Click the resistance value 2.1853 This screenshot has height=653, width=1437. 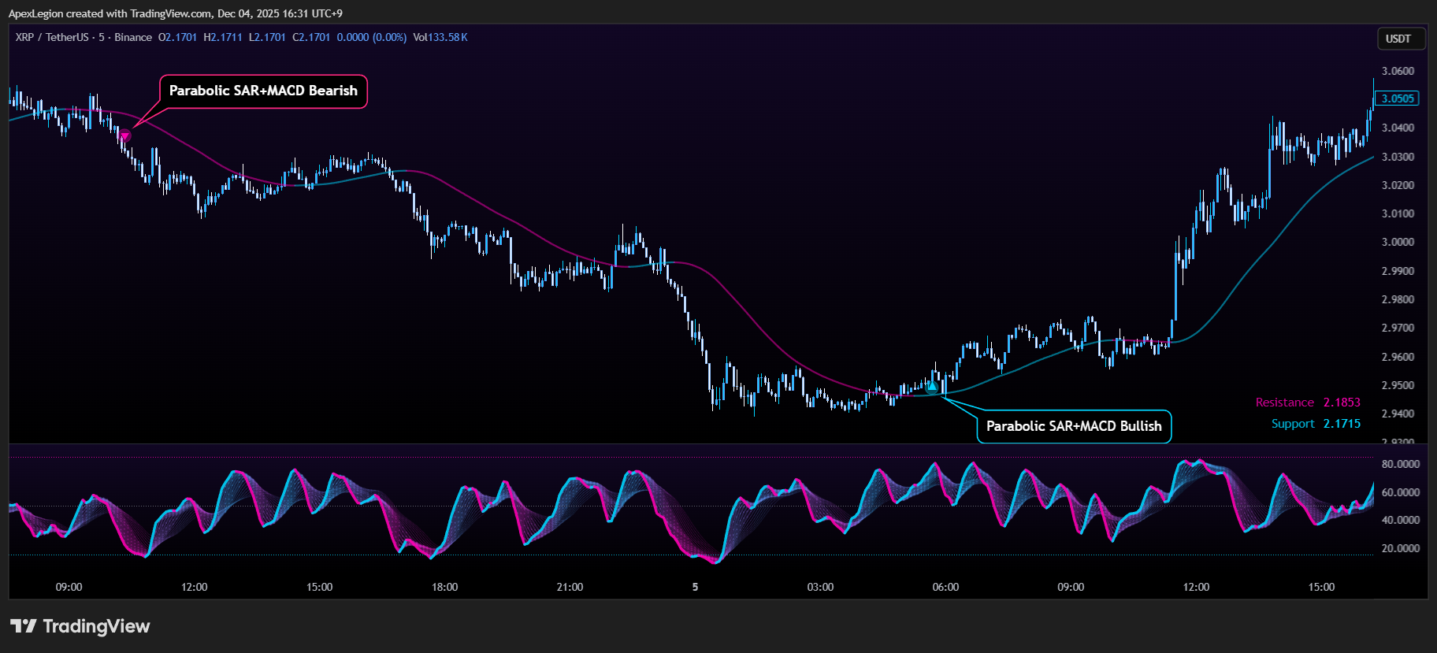[1342, 403]
